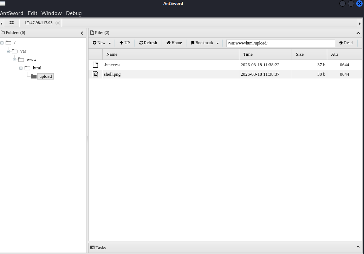
Task: Collapse the html tree node
Action: point(21,68)
